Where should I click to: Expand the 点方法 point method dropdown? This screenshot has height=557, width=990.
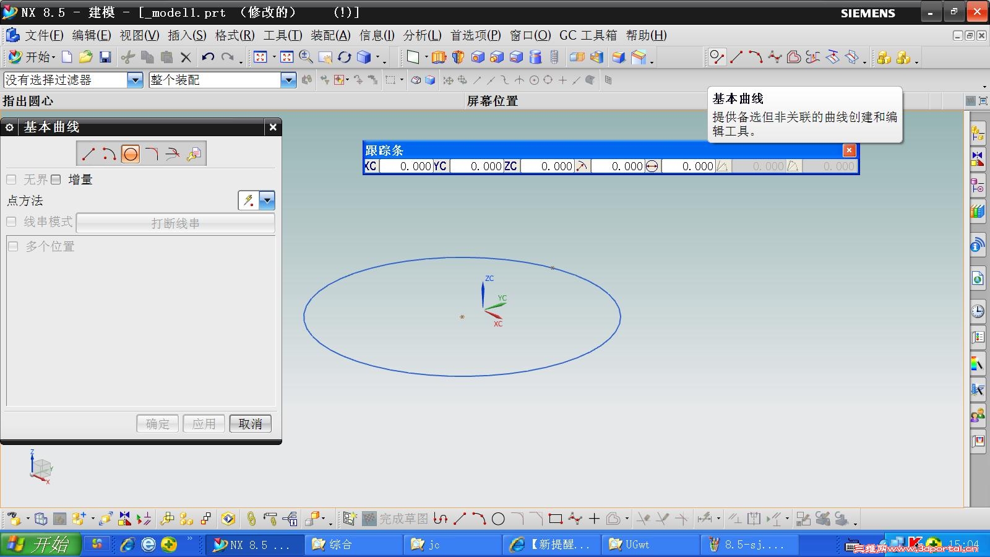267,200
